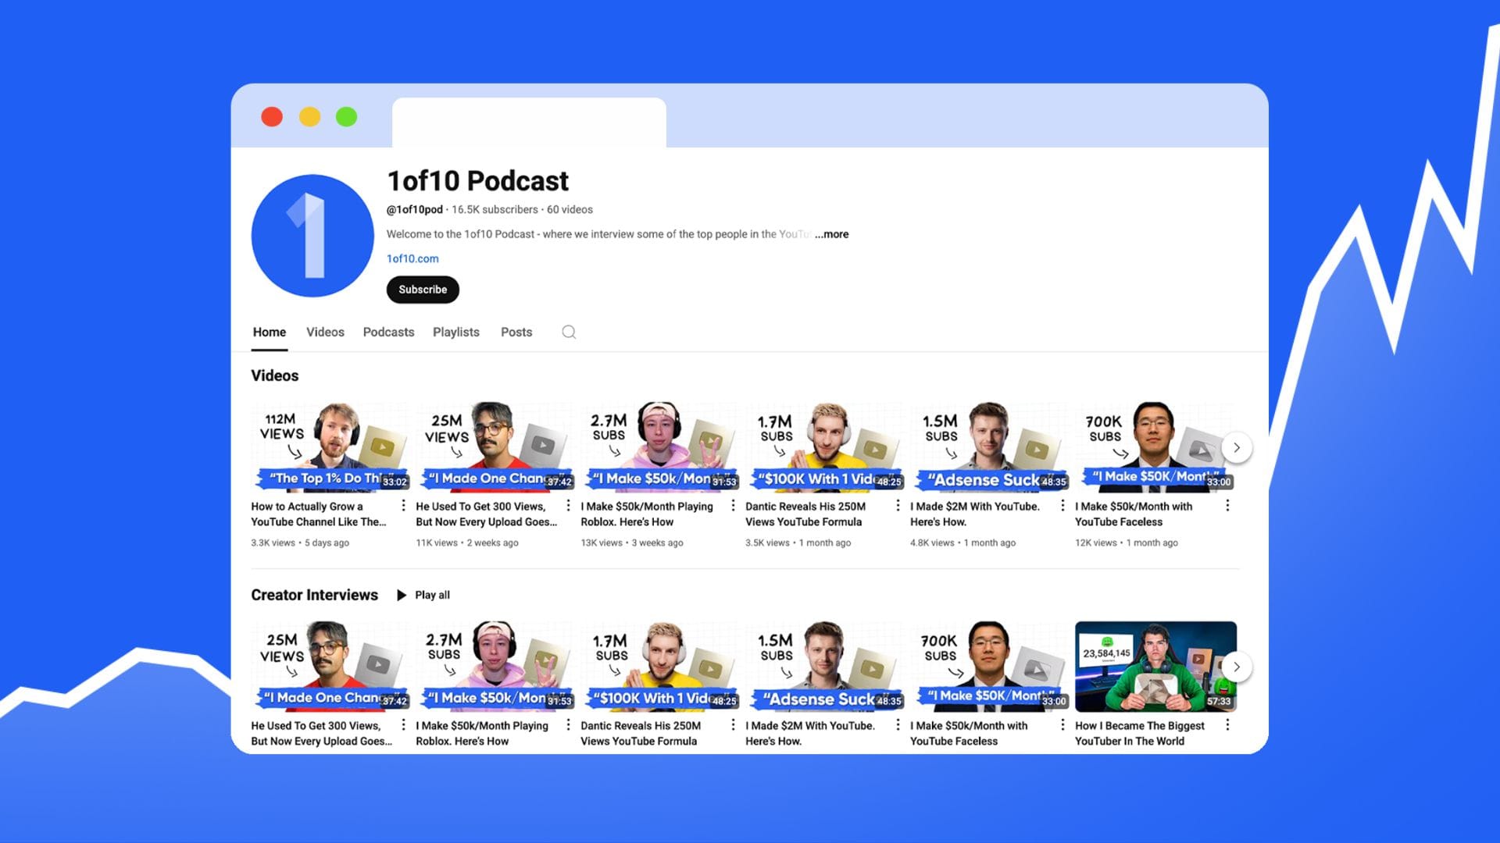Click the empty browser tab
1500x843 pixels.
(529, 123)
